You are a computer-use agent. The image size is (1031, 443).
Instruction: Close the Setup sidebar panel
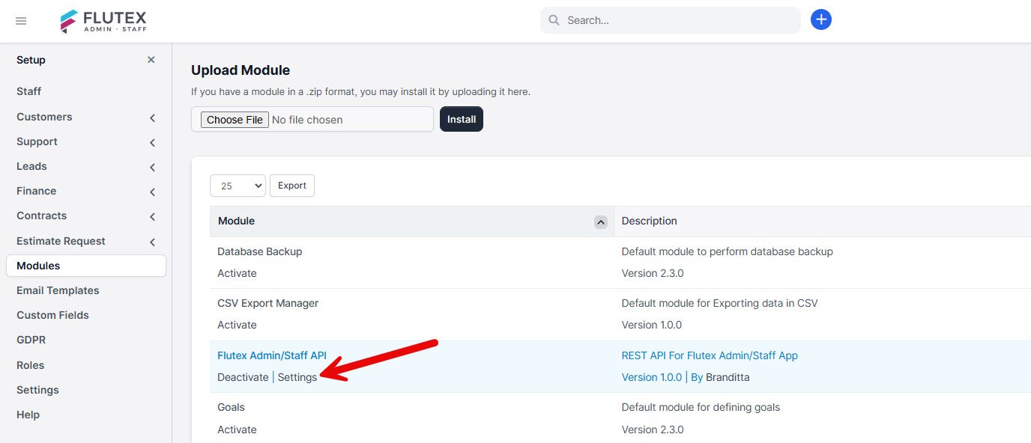[x=151, y=60]
